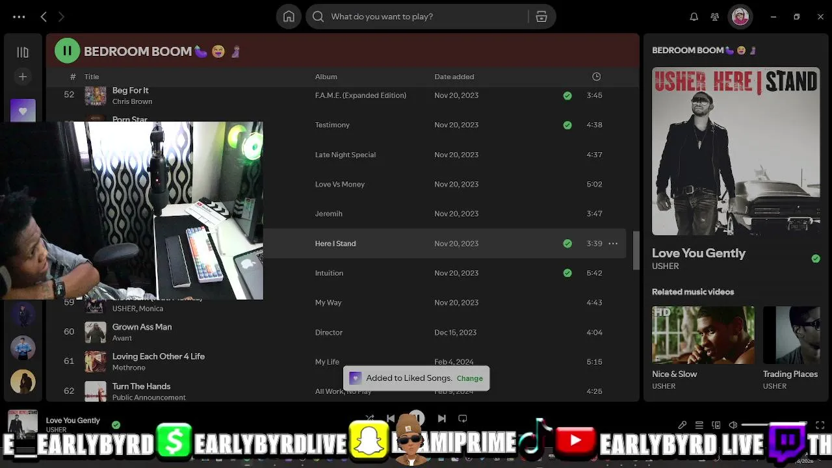Open the album link Late Night Special

345,155
